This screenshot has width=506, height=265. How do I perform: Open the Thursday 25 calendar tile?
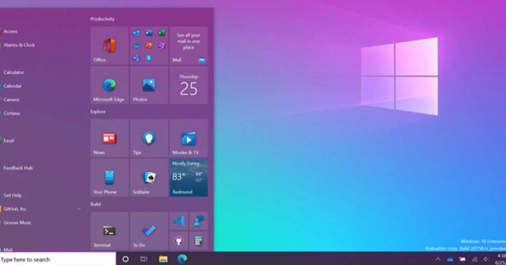(188, 85)
